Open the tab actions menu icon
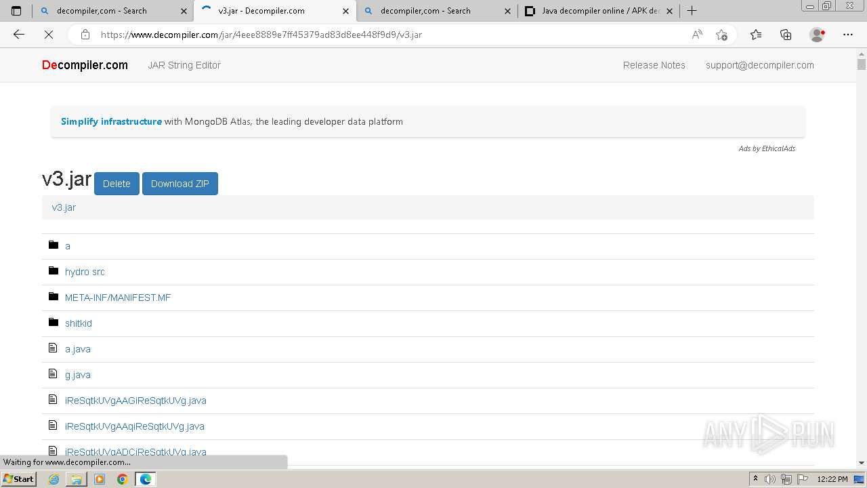 point(16,11)
